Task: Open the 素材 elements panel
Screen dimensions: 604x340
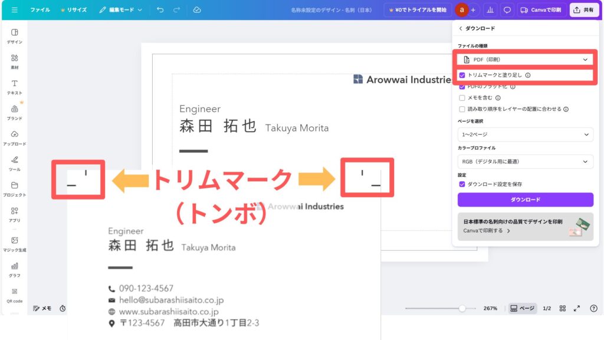Action: point(15,61)
